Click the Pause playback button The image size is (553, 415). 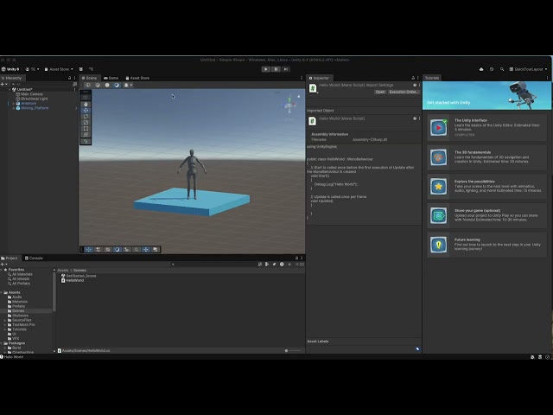point(276,69)
